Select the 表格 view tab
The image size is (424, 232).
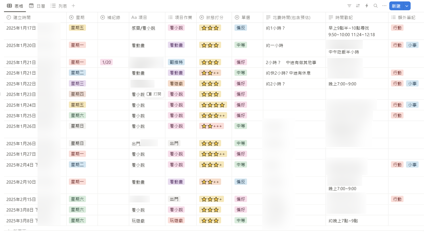coord(15,6)
